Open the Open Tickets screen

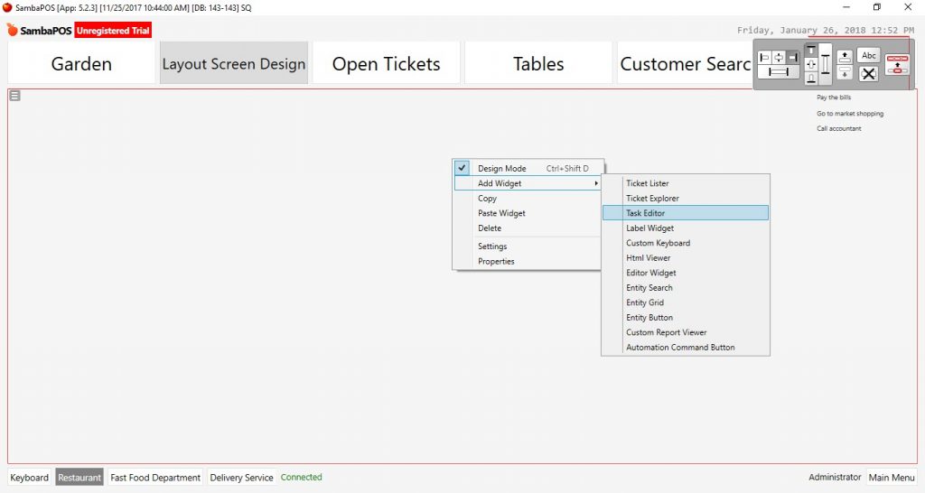[387, 63]
